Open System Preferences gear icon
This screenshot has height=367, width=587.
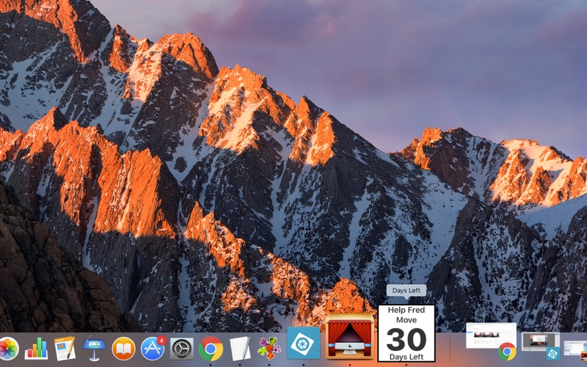coord(182,349)
